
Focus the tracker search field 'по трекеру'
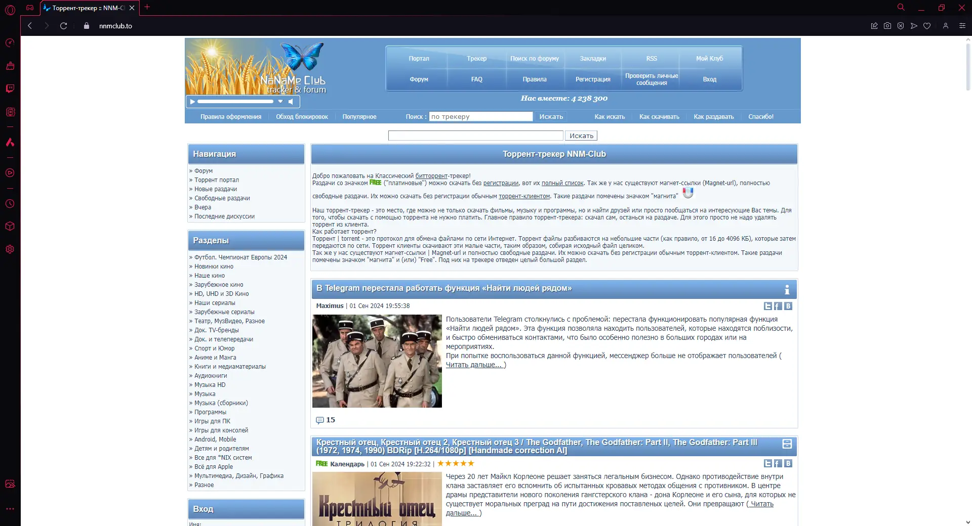pyautogui.click(x=481, y=117)
